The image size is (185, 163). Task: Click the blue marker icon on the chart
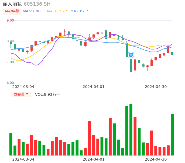(x=131, y=55)
